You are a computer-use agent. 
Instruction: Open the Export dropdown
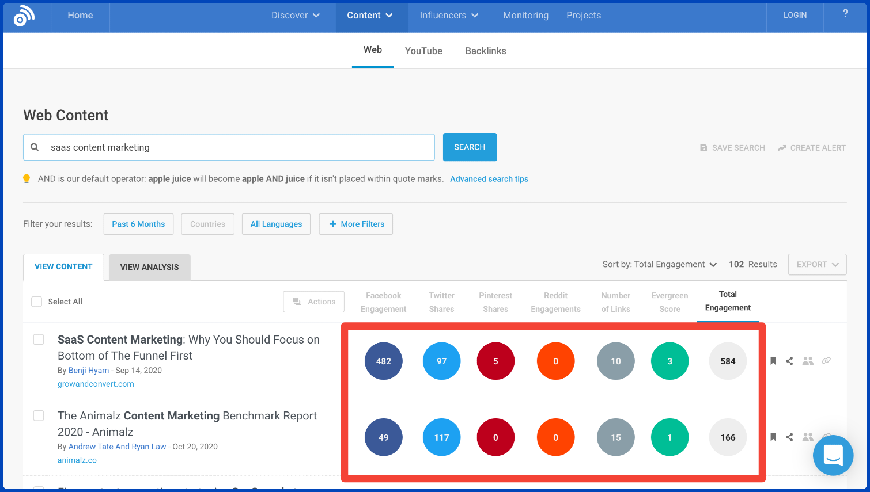coord(817,265)
